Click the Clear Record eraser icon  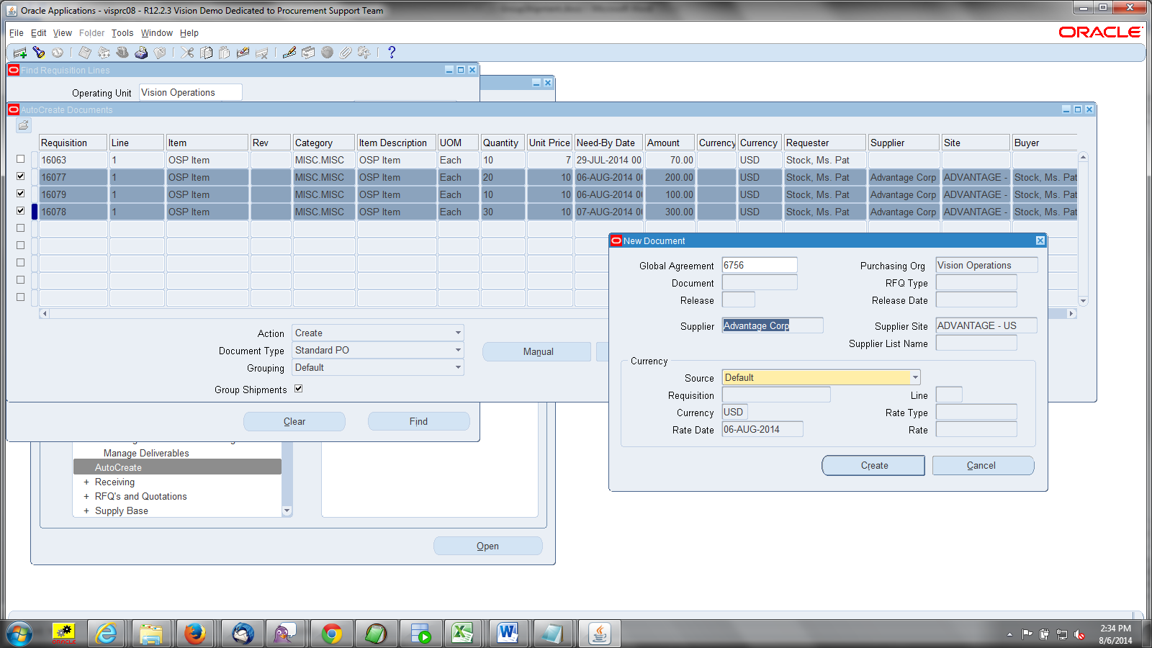pos(243,53)
